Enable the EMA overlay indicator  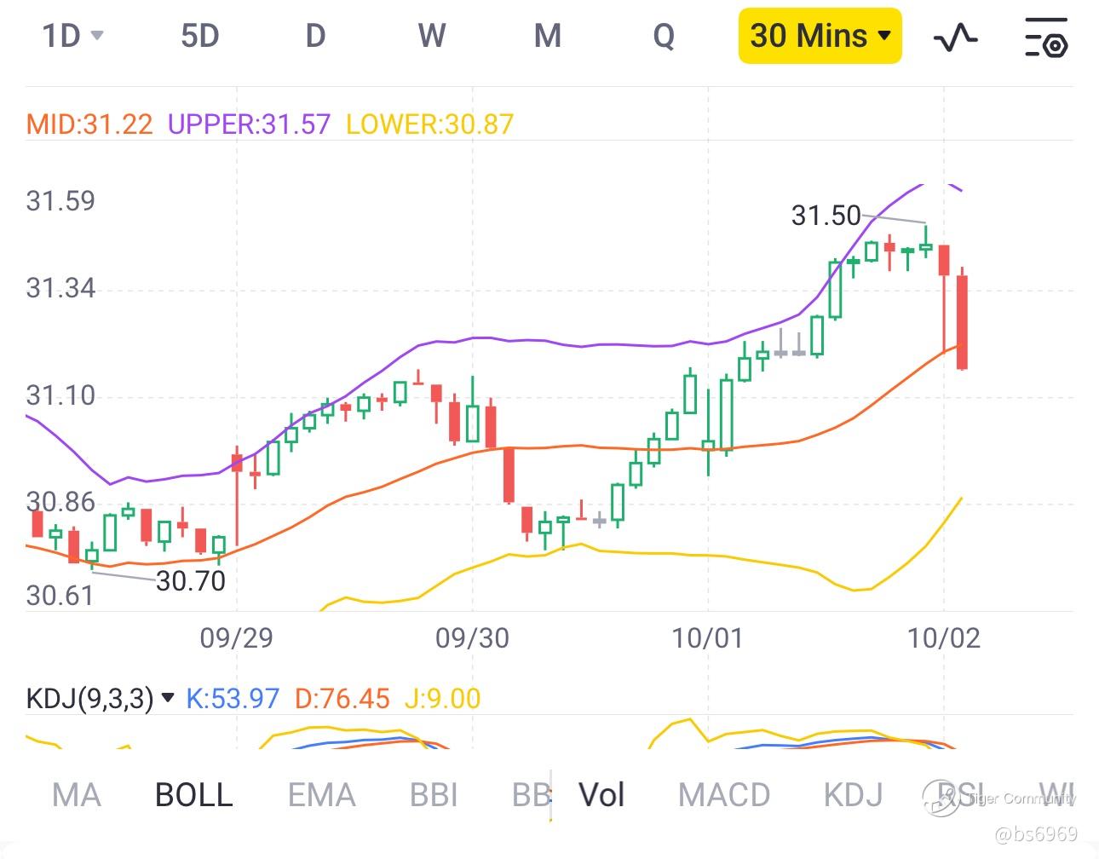[320, 795]
